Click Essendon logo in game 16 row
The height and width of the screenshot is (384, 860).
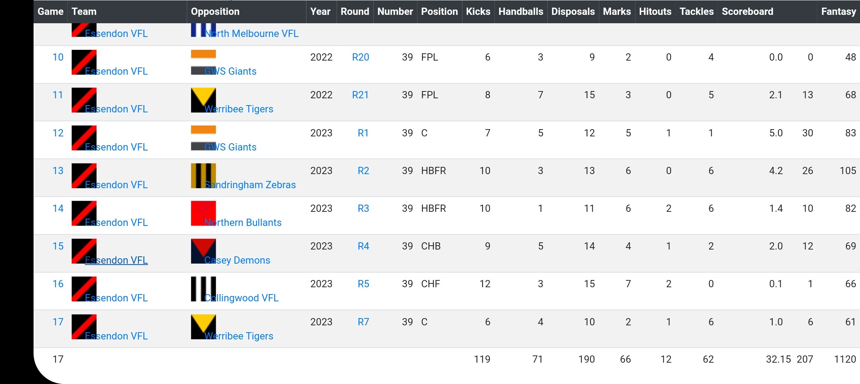click(84, 289)
